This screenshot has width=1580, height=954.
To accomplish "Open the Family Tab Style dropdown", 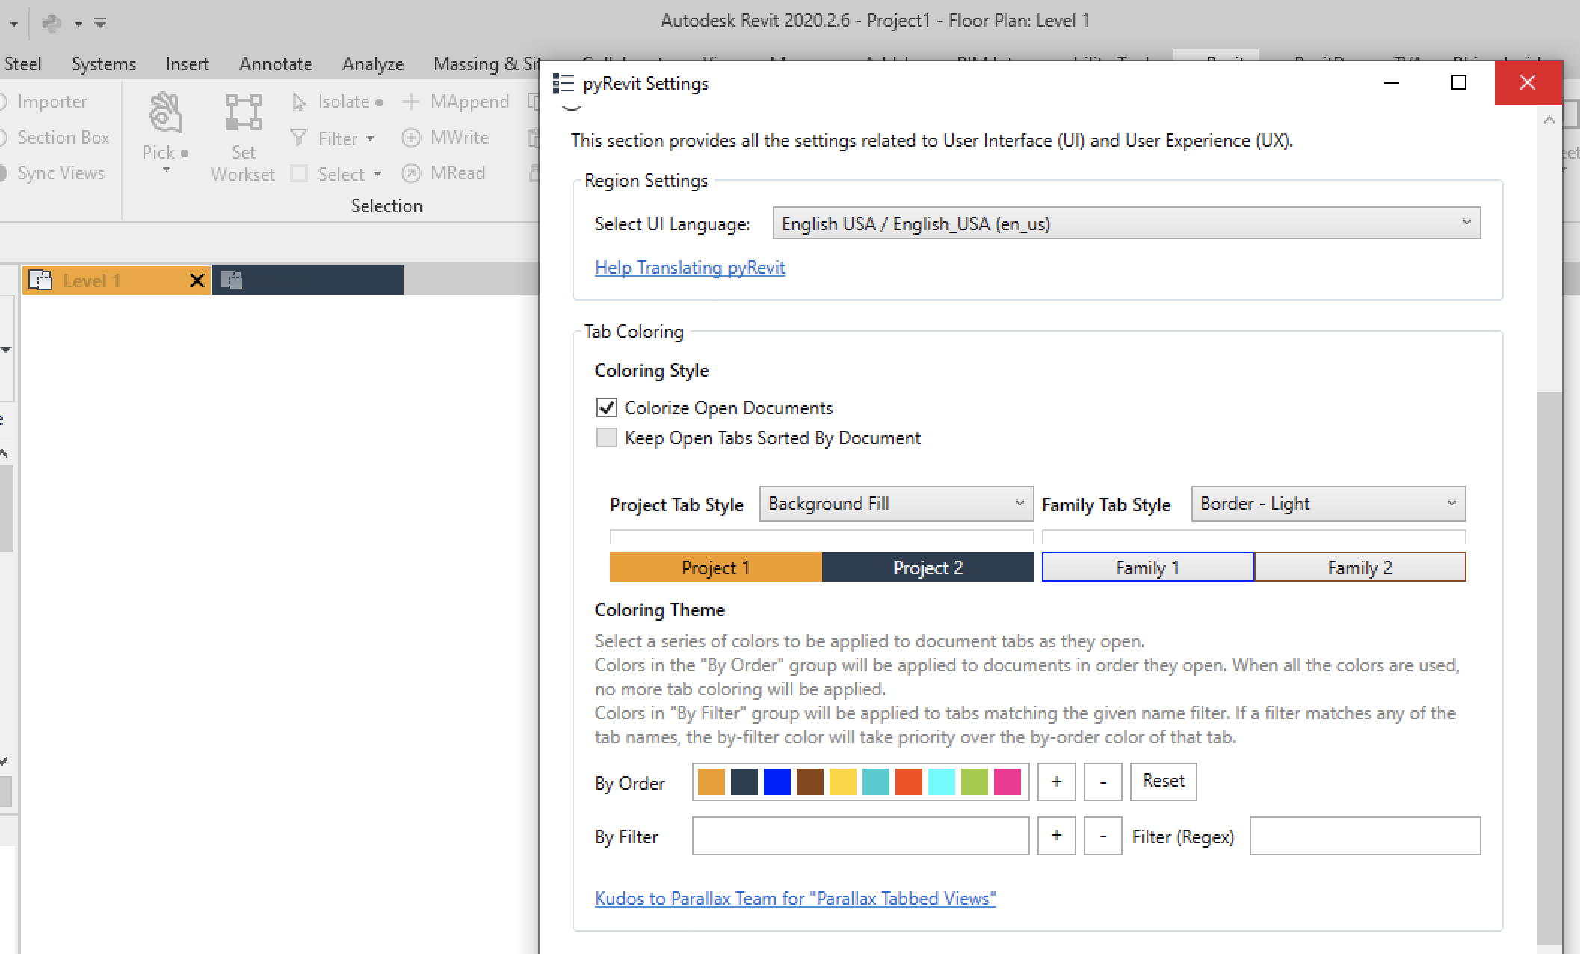I will (x=1328, y=504).
